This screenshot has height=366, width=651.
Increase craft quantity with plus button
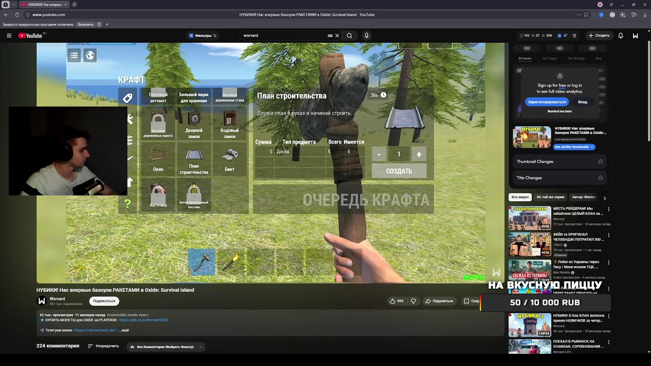tap(419, 154)
